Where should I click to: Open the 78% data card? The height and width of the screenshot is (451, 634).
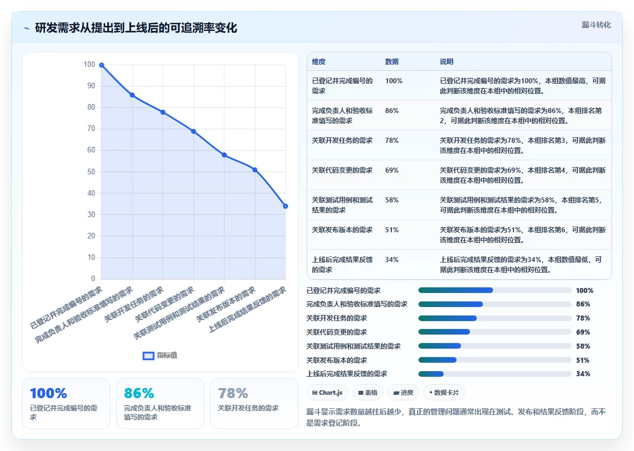click(x=254, y=404)
